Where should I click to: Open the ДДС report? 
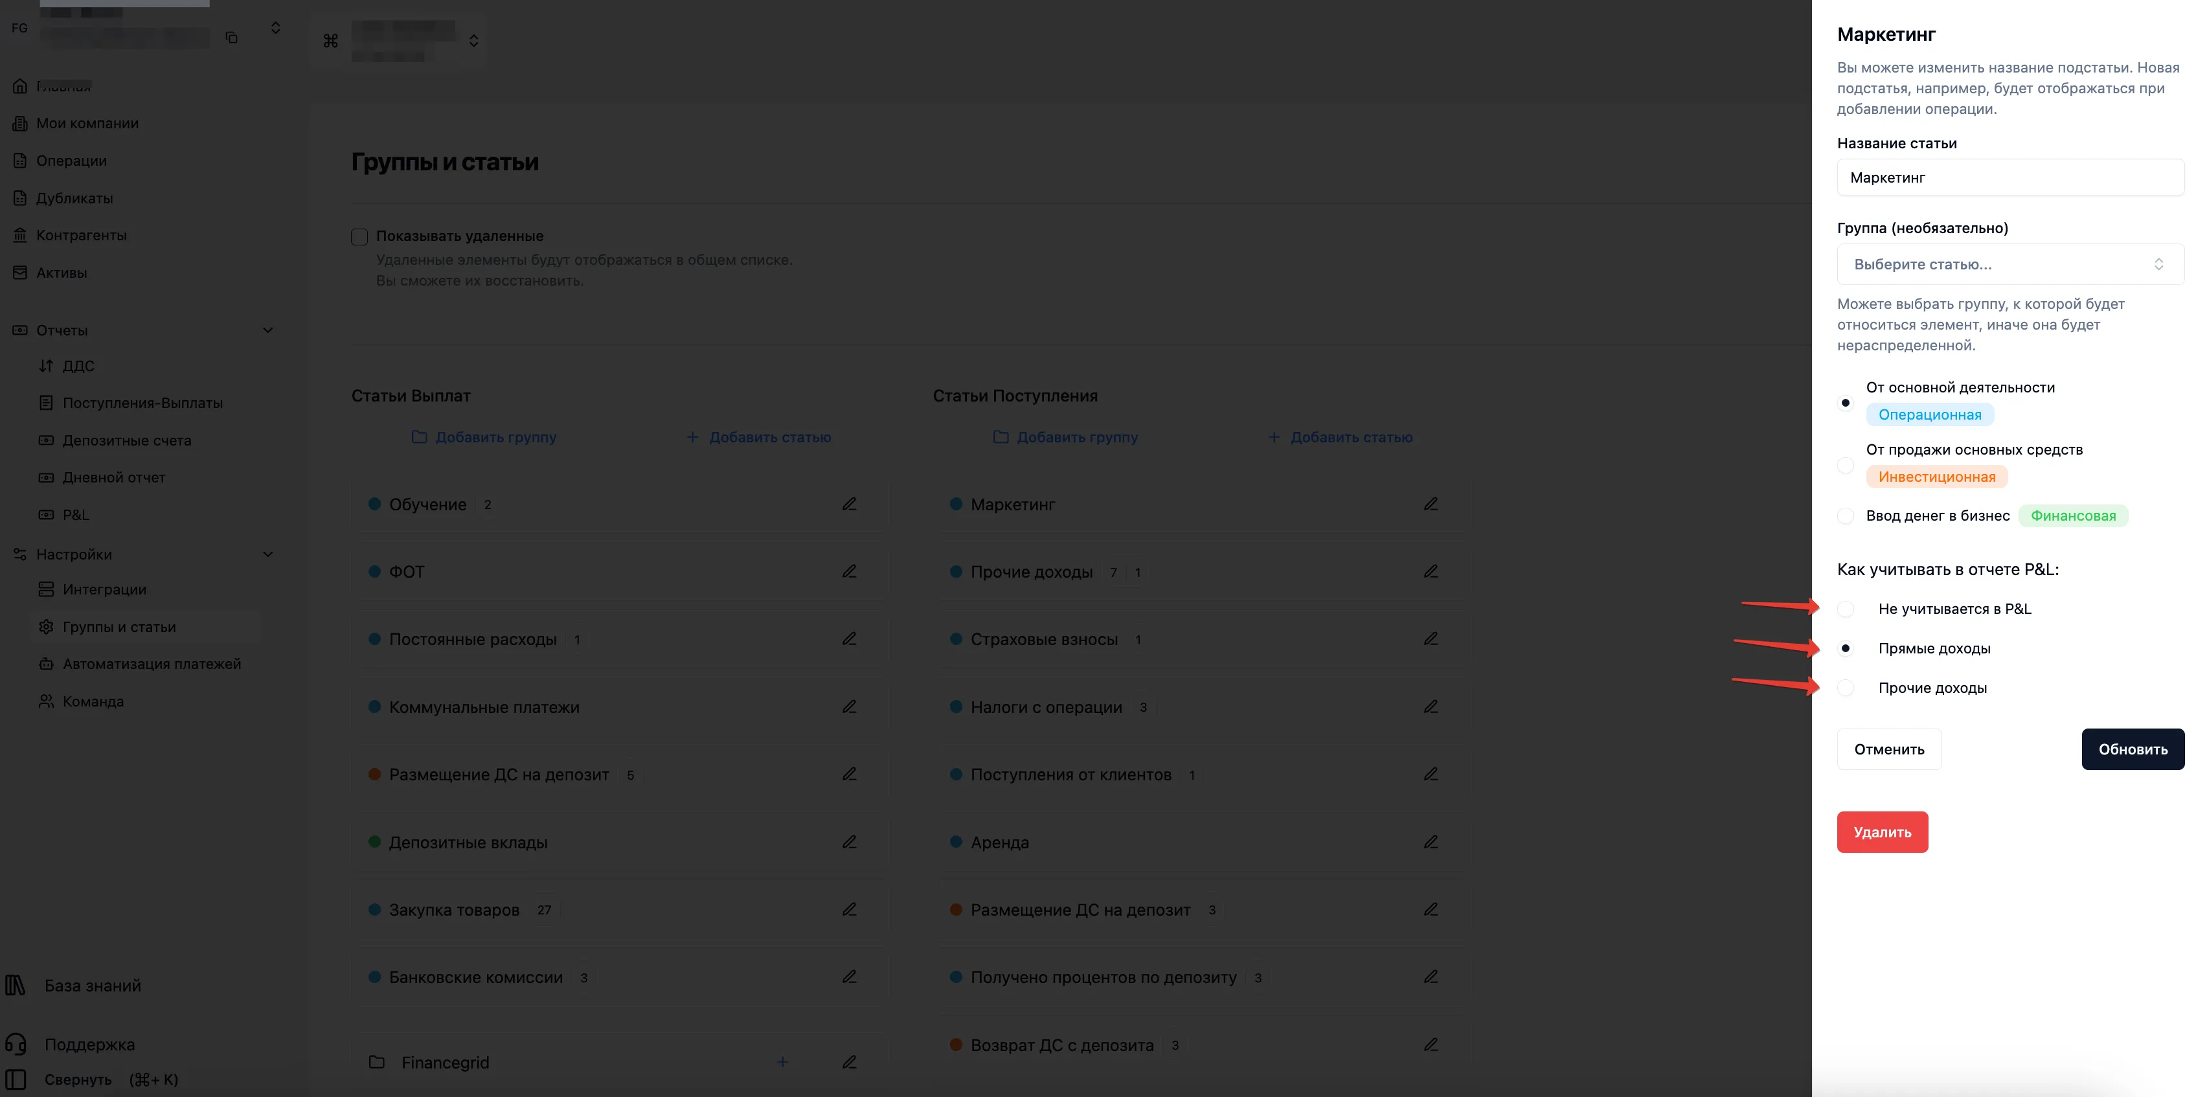(78, 366)
